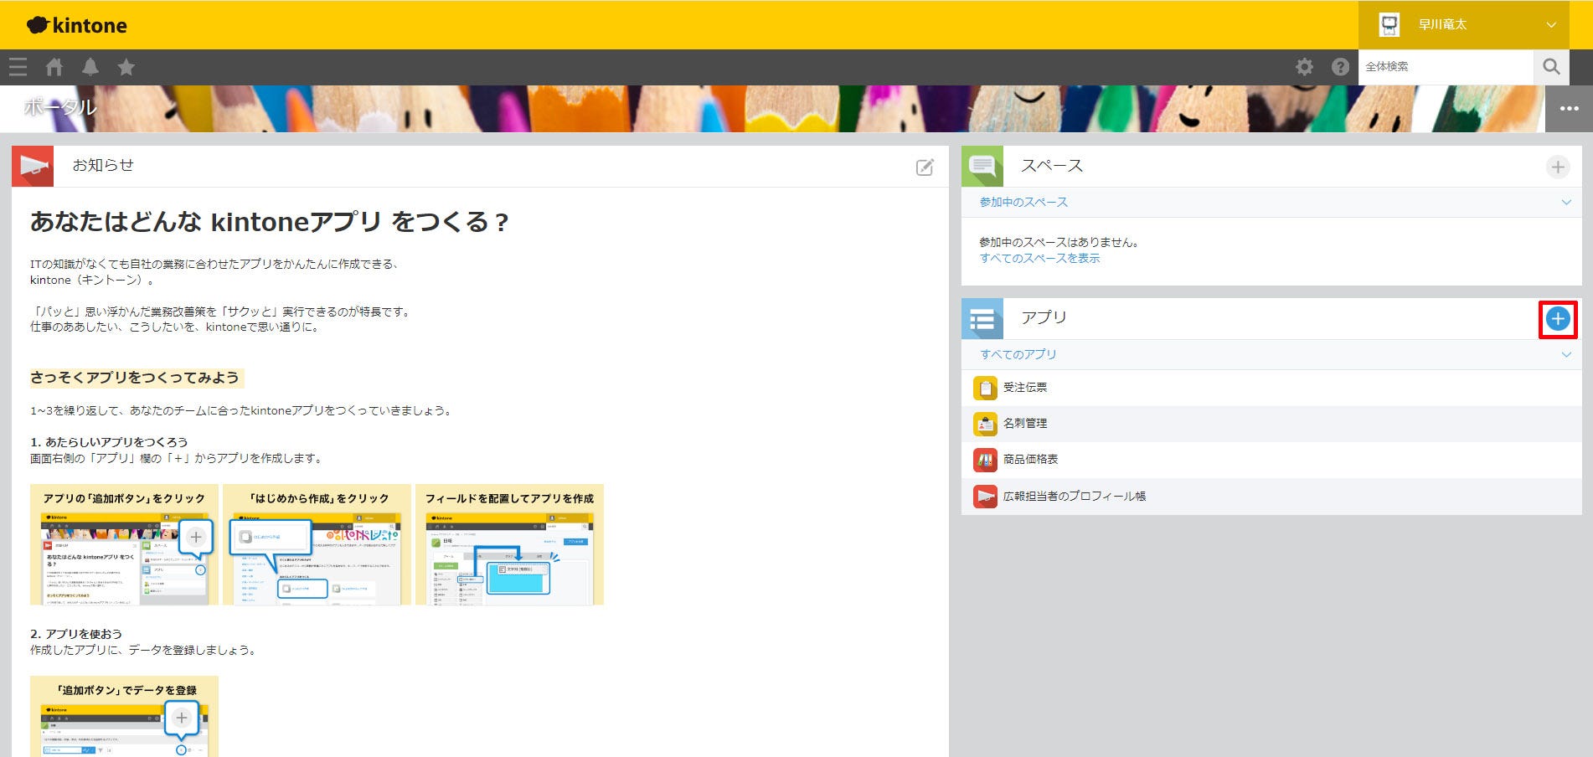Click the text 1. あたらしいアプリをつくろう
Image resolution: width=1593 pixels, height=757 pixels.
coord(109,441)
